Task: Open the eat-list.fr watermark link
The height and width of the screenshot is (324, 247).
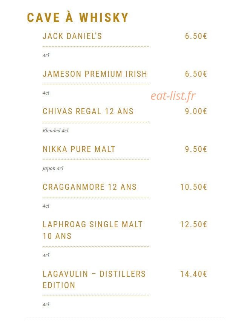Action: point(173,96)
